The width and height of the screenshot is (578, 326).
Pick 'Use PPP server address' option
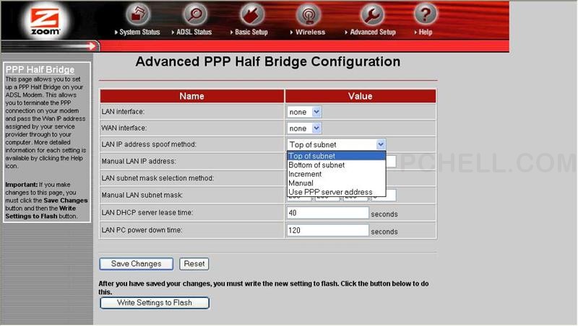(330, 193)
